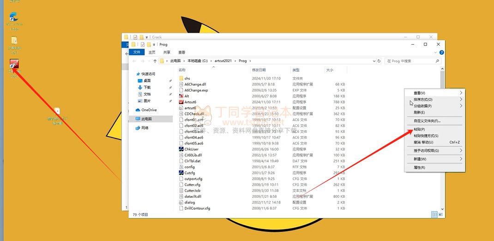Select the Artcut6 application icon
This screenshot has width=494, height=241.
pos(181,102)
